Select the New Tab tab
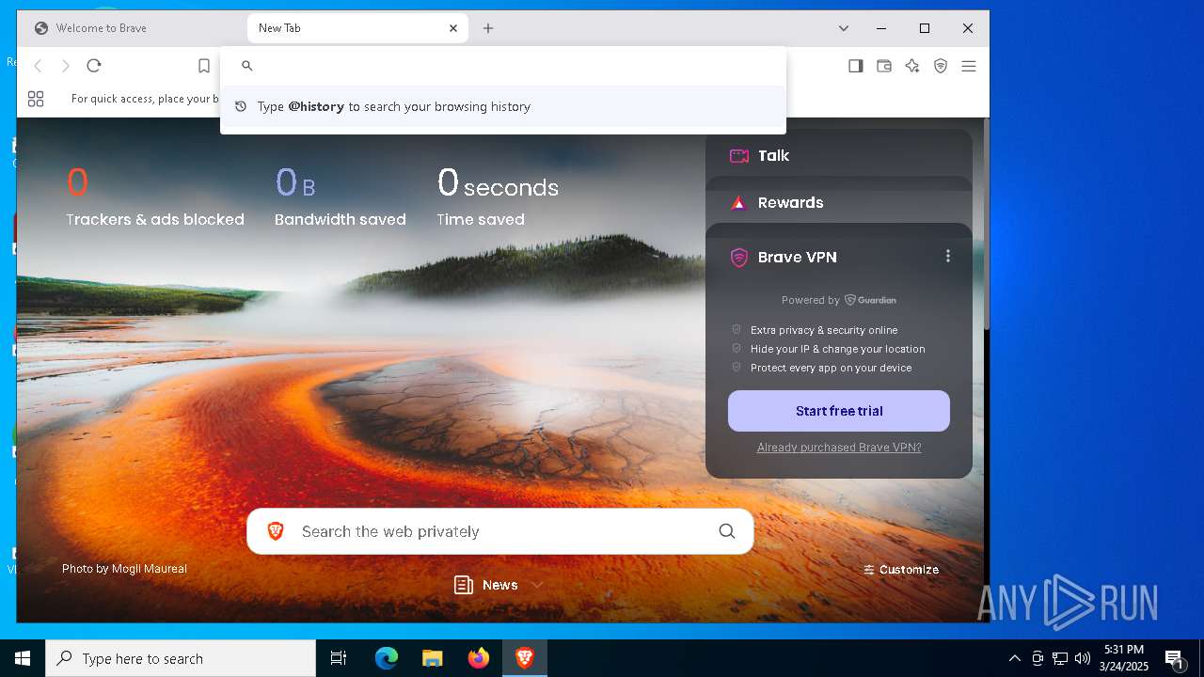The height and width of the screenshot is (677, 1204). [x=357, y=28]
